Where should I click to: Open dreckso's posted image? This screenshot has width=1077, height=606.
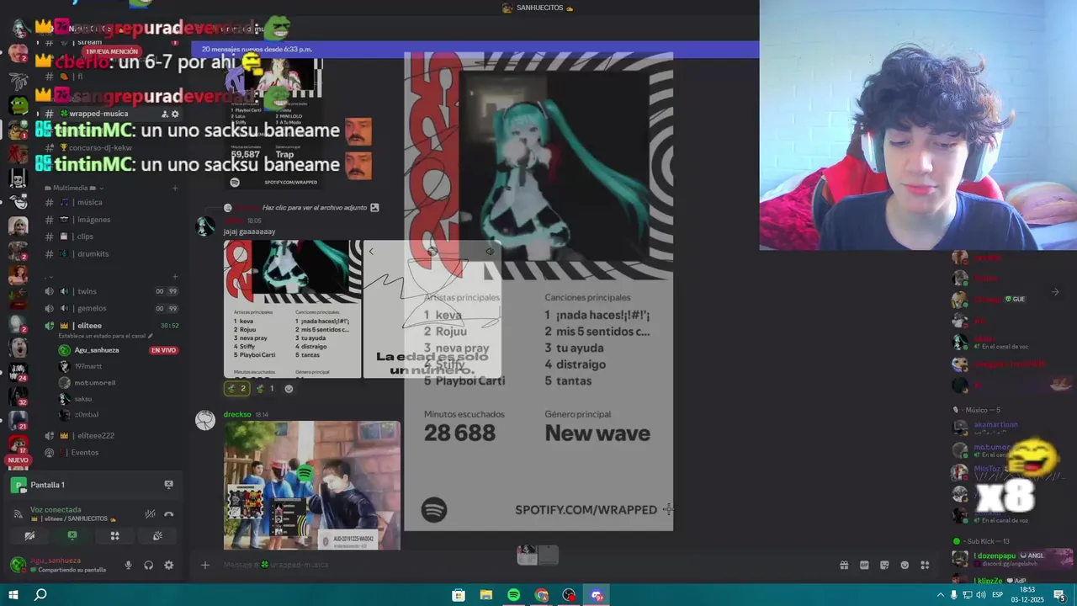[x=312, y=485]
